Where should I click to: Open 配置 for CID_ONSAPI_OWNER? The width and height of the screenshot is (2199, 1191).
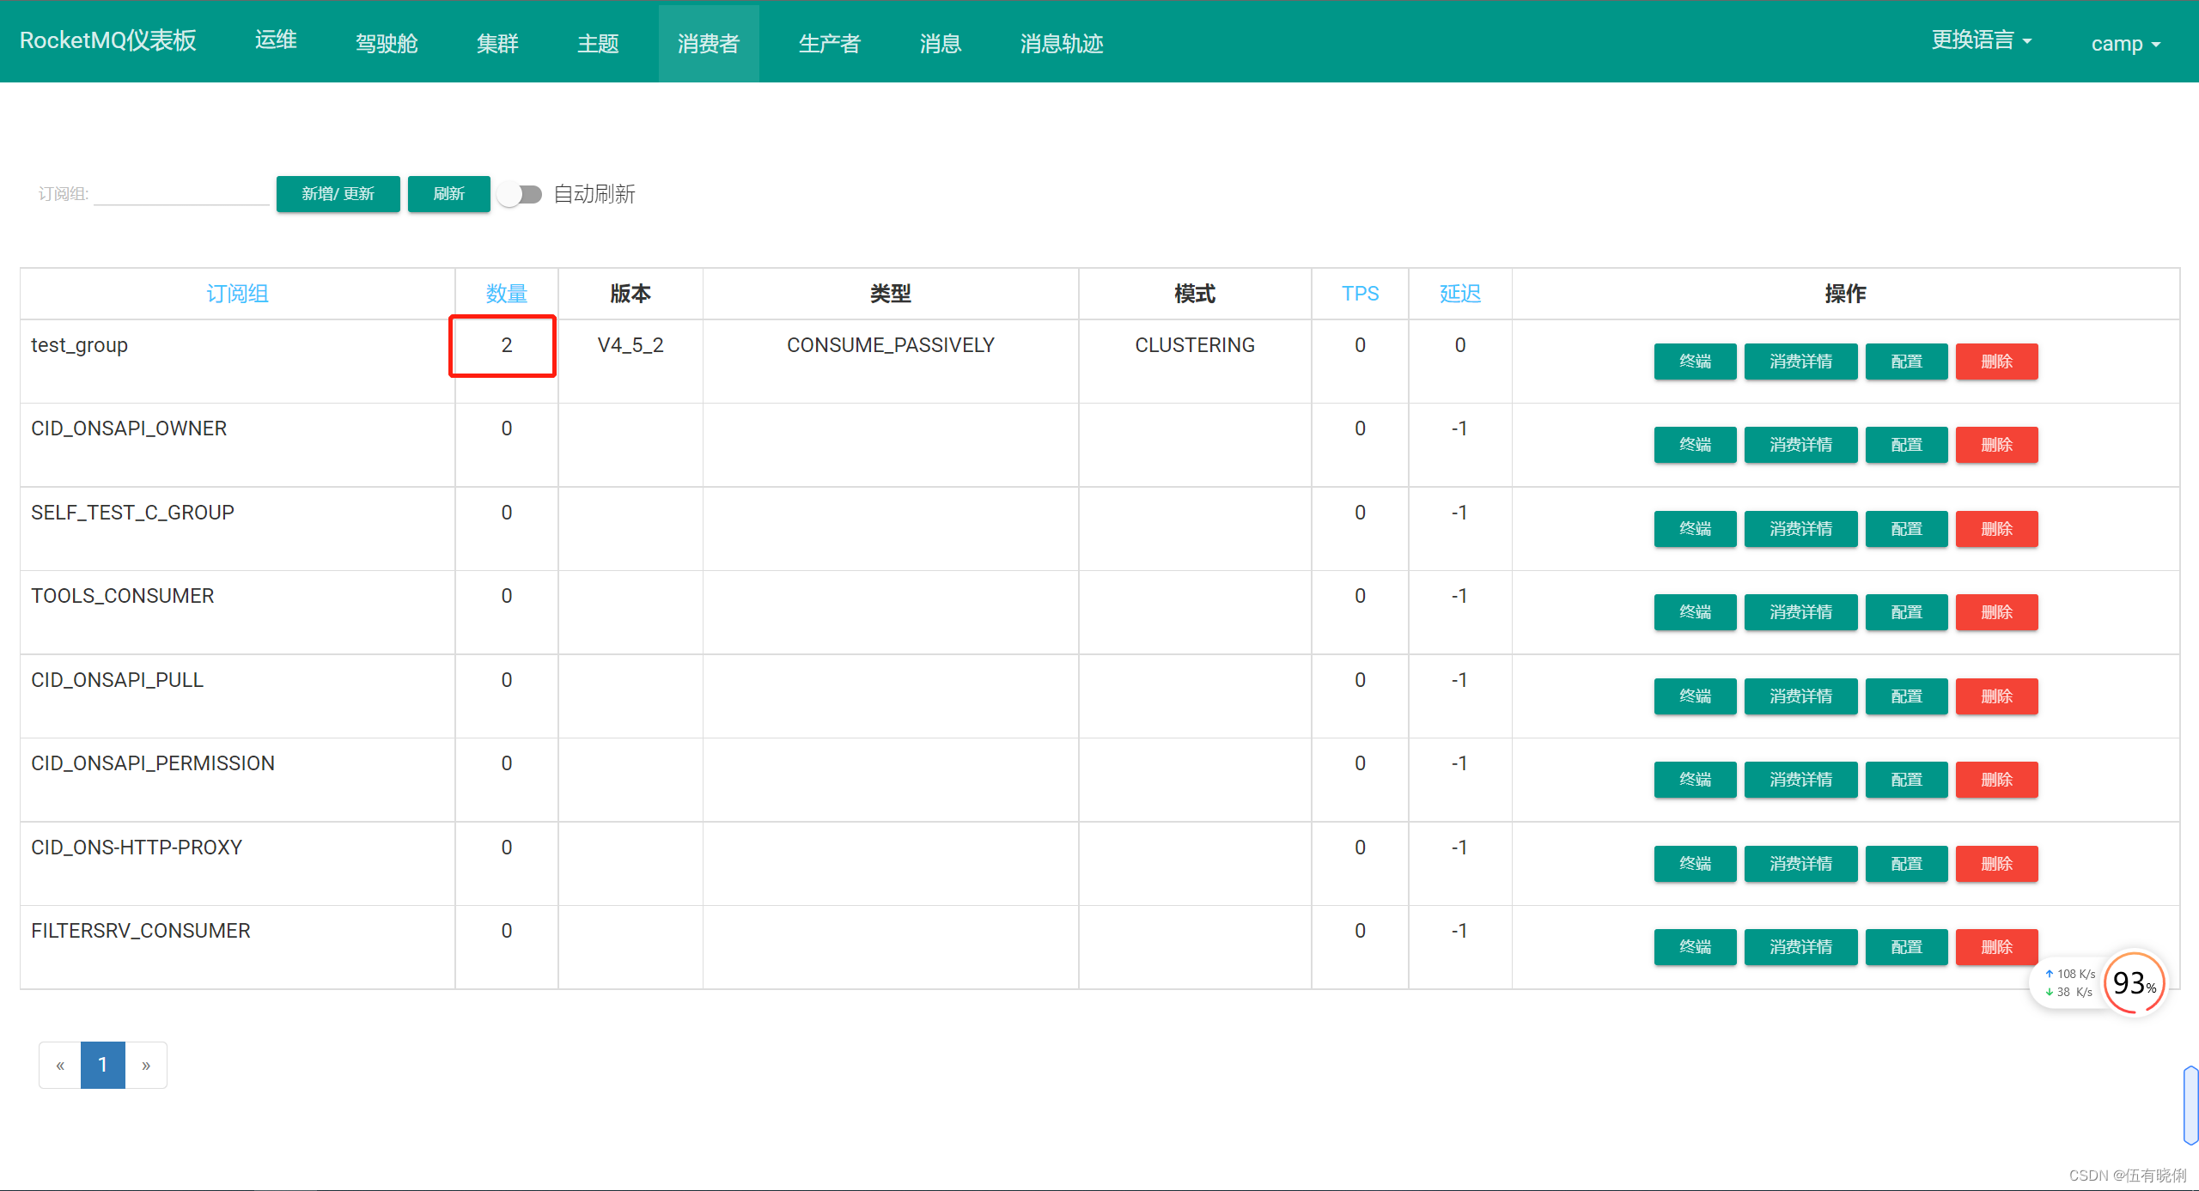pos(1906,445)
